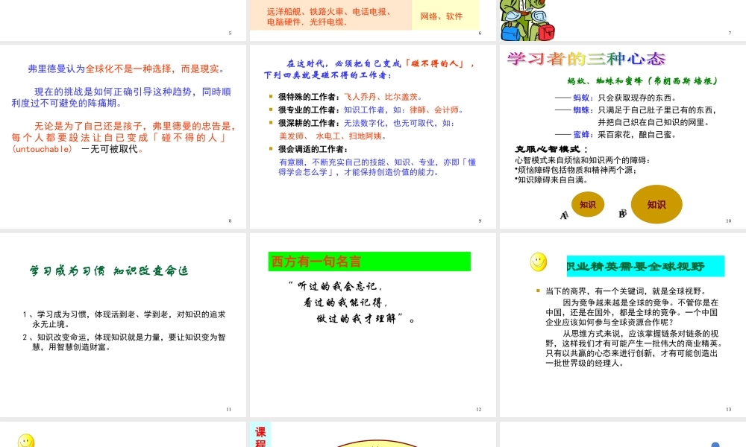The height and width of the screenshot is (447, 746).
Task: Click the bullet 知识障碍来自自满
Action: click(552, 180)
